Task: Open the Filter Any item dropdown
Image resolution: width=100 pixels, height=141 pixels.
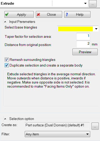Action: 57,134
